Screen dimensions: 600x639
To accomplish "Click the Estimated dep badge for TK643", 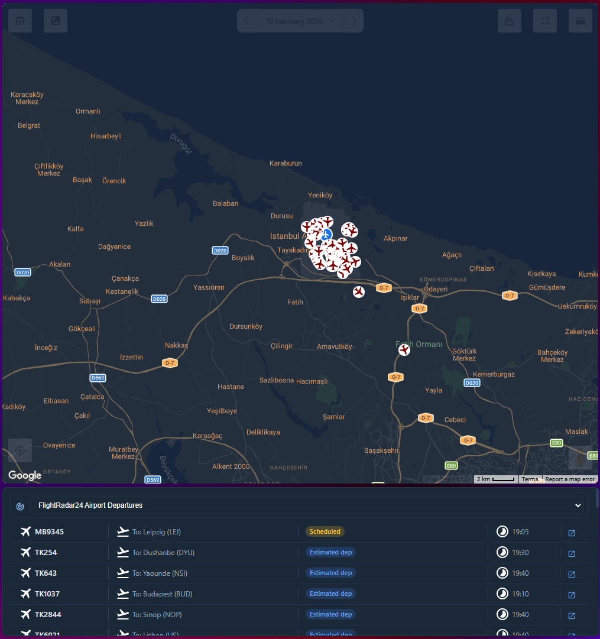I will tap(330, 573).
